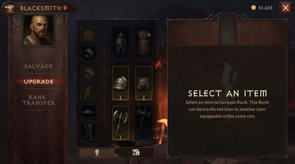Click the gold coin currency counter
295x164 pixels.
(x=262, y=8)
